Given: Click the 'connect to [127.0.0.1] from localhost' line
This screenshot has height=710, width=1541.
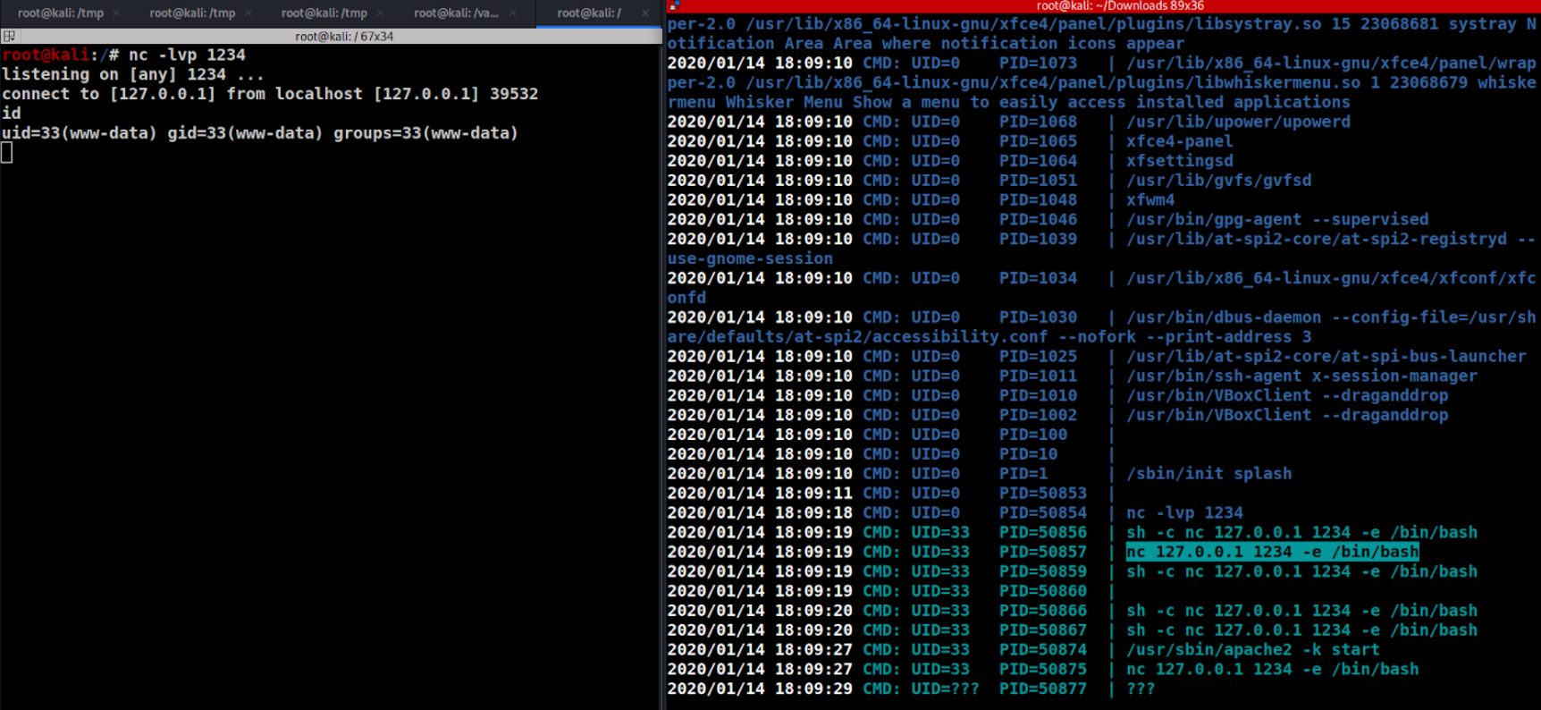Looking at the screenshot, I should click(x=270, y=94).
